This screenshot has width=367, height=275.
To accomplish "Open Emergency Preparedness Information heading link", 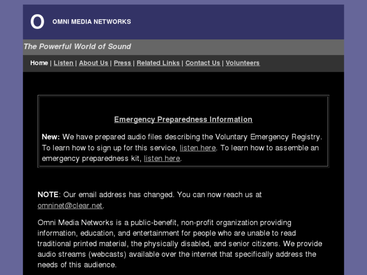I will [x=183, y=120].
